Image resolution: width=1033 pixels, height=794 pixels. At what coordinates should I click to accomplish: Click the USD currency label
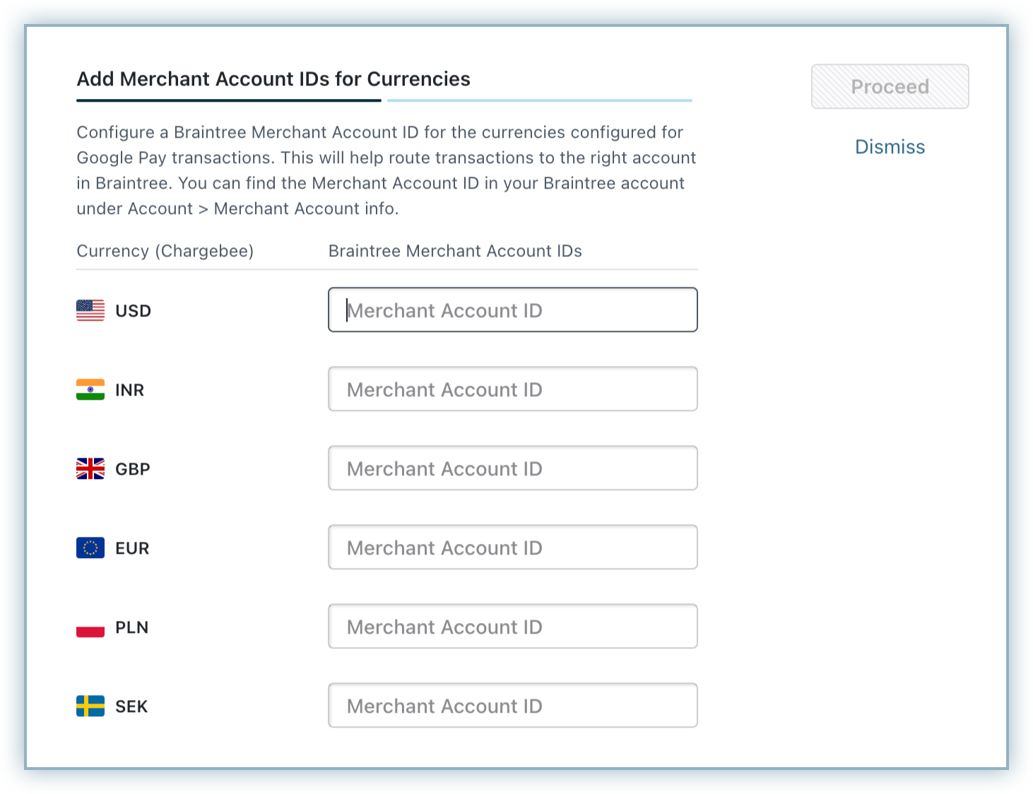(133, 311)
